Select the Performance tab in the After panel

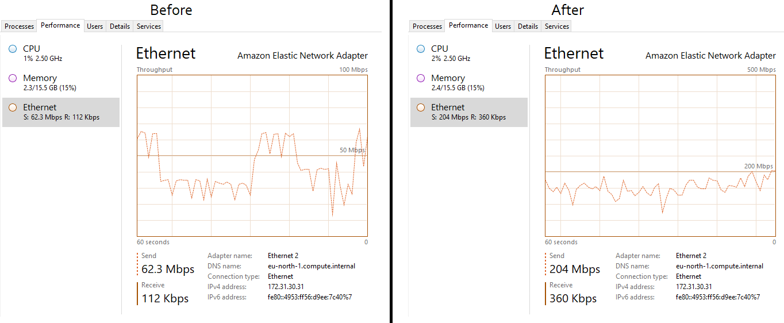pyautogui.click(x=468, y=25)
